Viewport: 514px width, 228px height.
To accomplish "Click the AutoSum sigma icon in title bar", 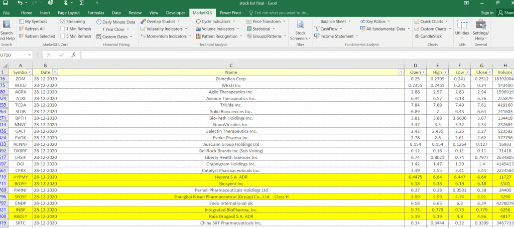I will [x=82, y=3].
